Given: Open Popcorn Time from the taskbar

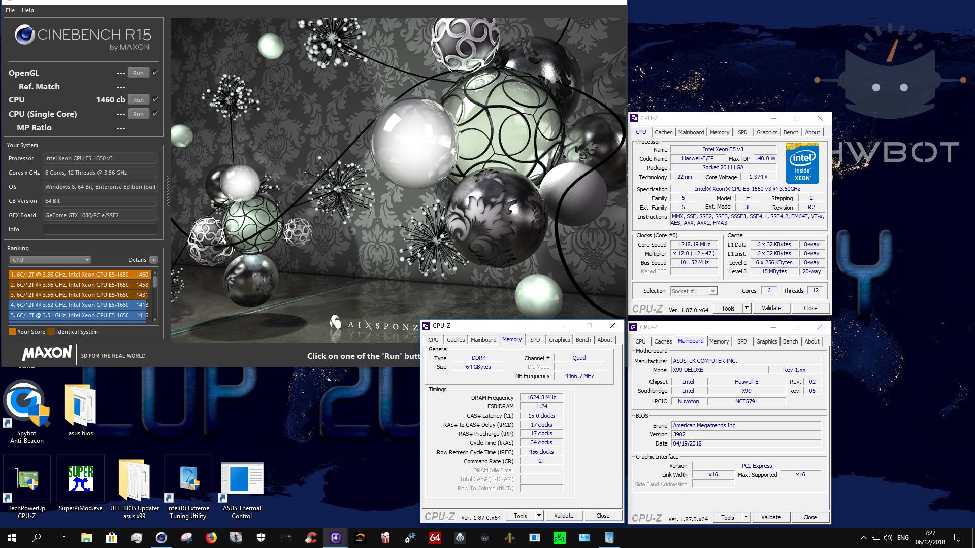Looking at the screenshot, I should pos(385,538).
